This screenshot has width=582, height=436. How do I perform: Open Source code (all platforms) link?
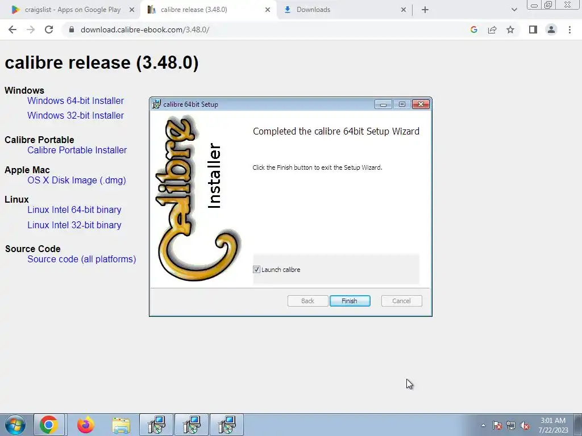(x=82, y=259)
